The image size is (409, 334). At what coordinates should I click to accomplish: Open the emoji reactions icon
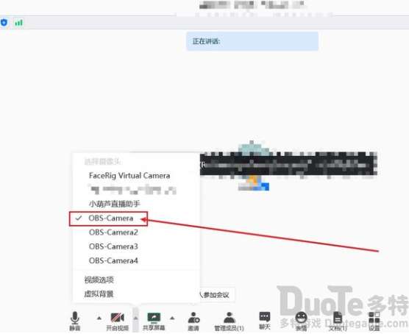tap(302, 318)
